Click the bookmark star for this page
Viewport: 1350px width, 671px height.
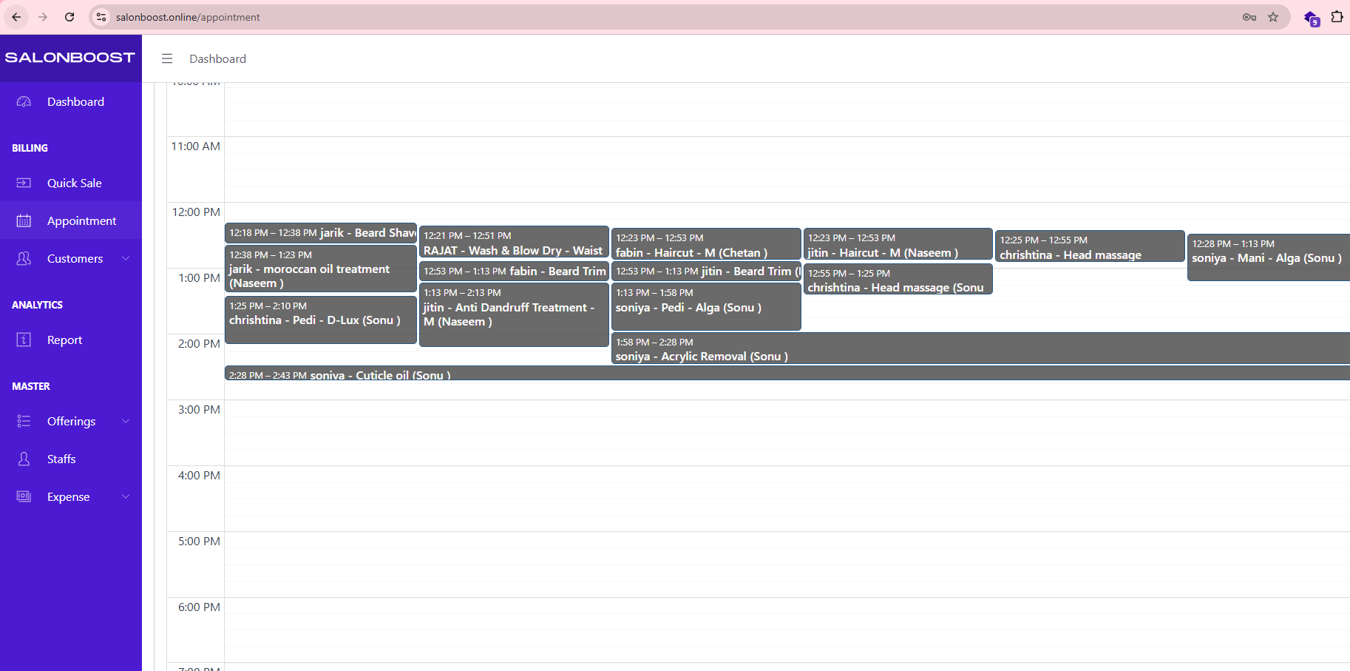click(x=1274, y=16)
